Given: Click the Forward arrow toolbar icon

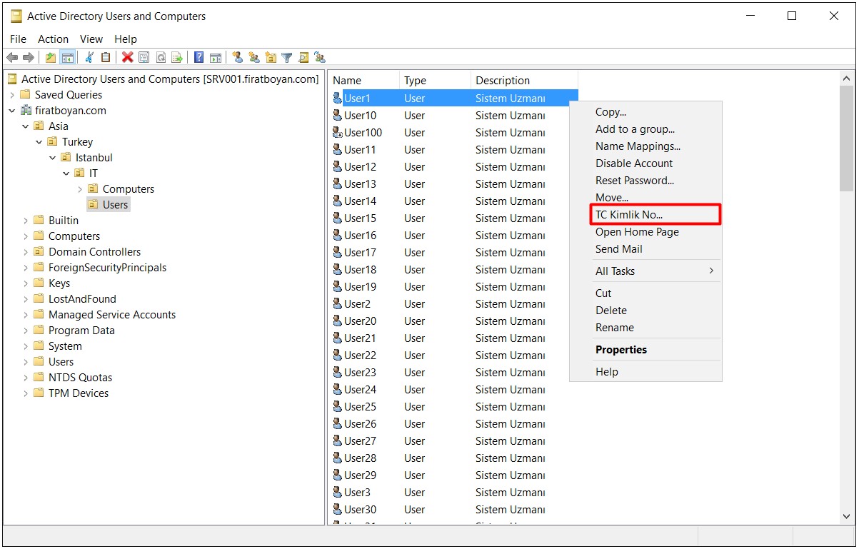Looking at the screenshot, I should click(29, 58).
